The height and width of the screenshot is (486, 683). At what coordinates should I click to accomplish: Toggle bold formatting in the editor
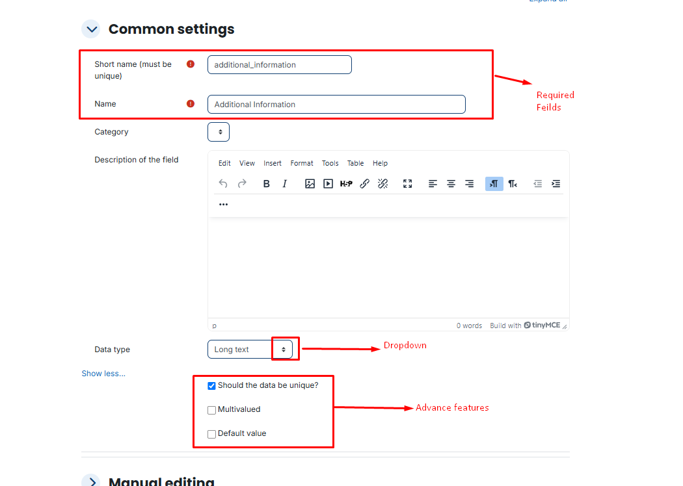click(267, 184)
